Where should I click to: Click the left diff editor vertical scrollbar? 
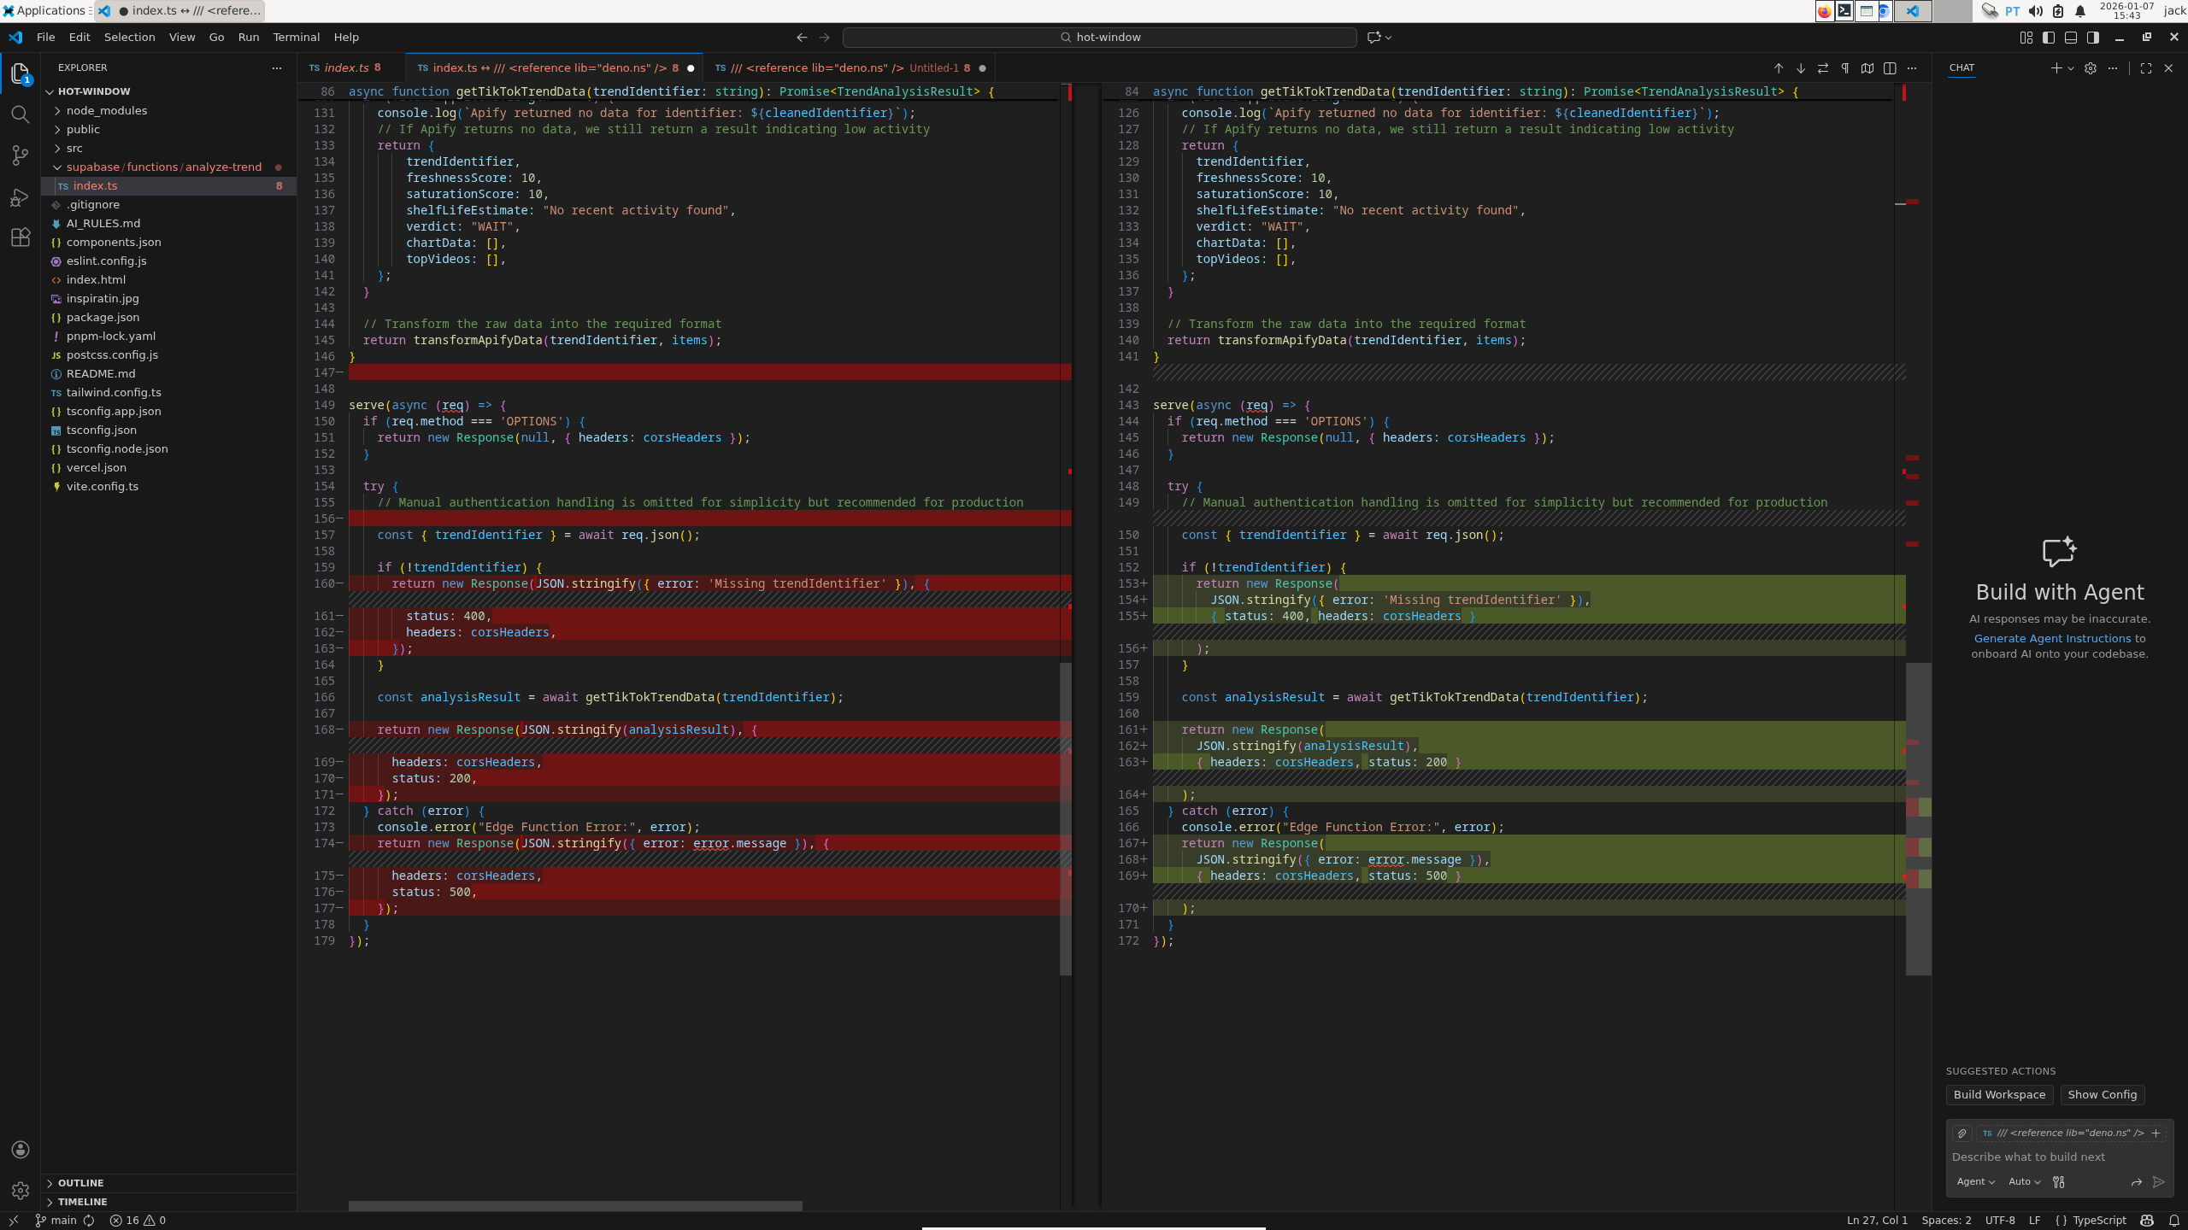1066,818
